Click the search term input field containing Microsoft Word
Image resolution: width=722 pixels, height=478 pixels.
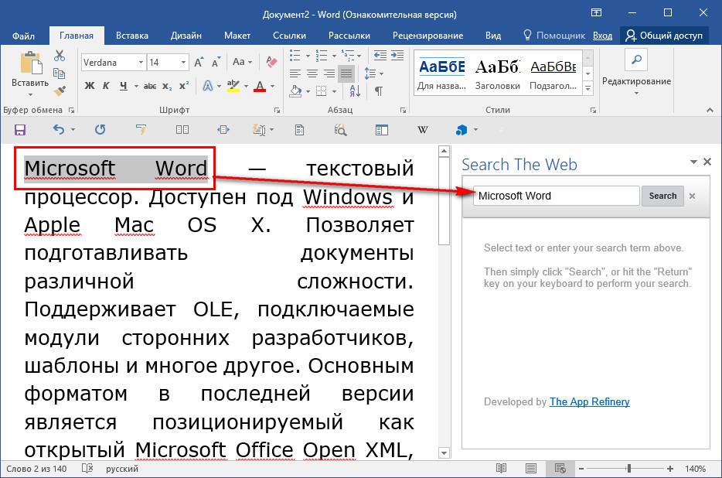(557, 196)
